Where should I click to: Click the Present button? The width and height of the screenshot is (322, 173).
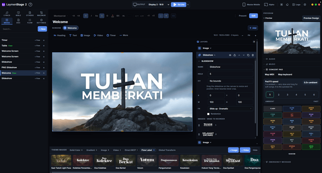(243, 16)
